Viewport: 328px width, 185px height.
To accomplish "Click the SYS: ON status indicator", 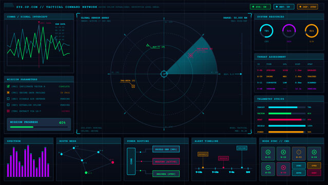I will pyautogui.click(x=260, y=7).
